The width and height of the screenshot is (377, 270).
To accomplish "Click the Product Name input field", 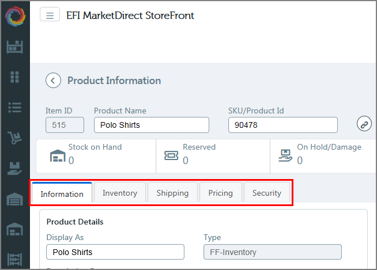I will [x=152, y=125].
